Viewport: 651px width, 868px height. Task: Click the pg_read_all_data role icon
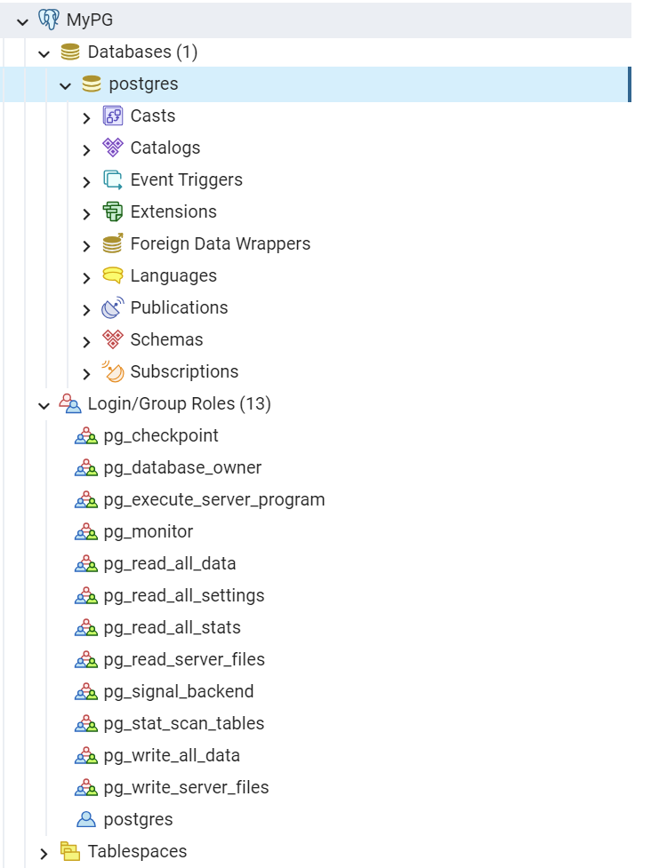click(86, 565)
